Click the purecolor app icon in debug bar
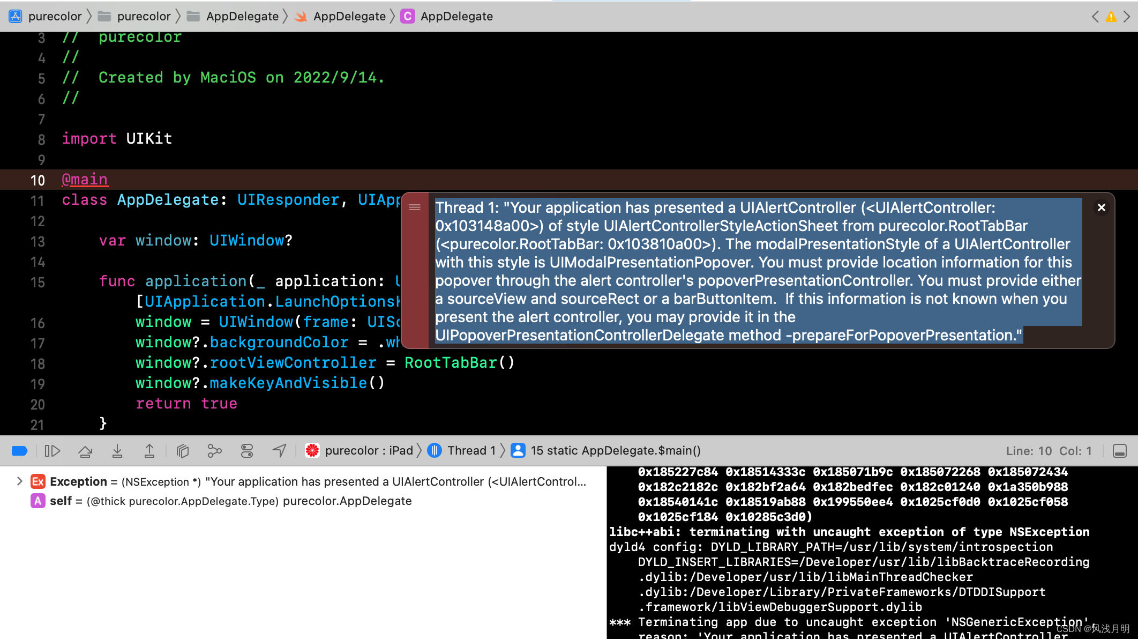The image size is (1138, 639). tap(312, 450)
